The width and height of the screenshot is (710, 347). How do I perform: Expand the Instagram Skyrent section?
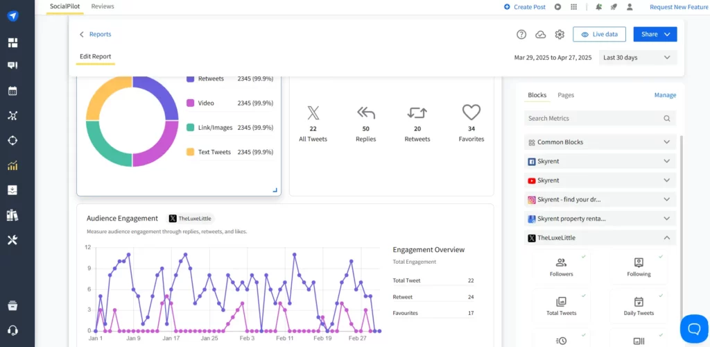click(600, 199)
